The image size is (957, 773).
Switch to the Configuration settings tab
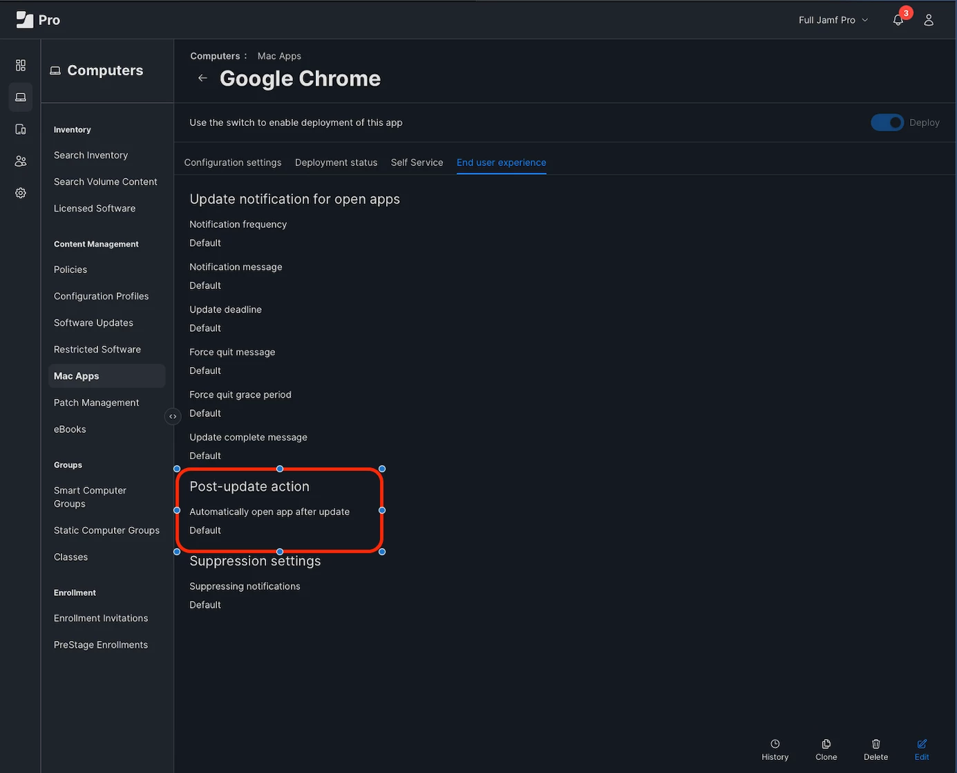[x=233, y=162]
